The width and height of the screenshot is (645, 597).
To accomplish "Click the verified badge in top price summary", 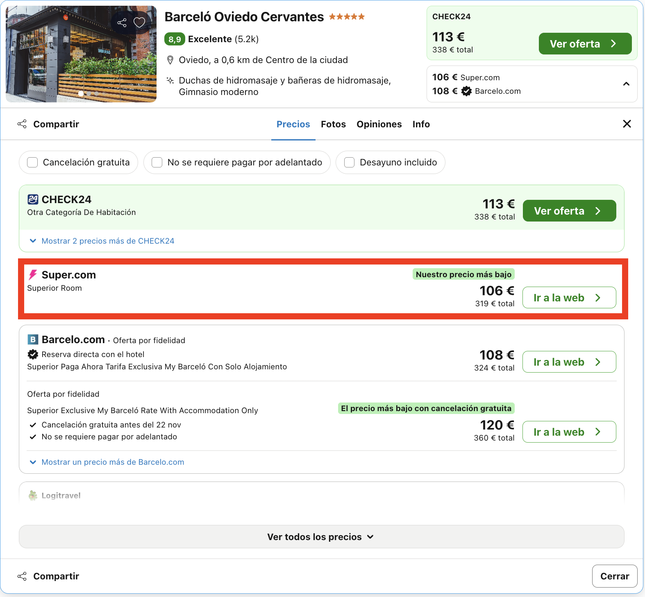I will [x=466, y=91].
